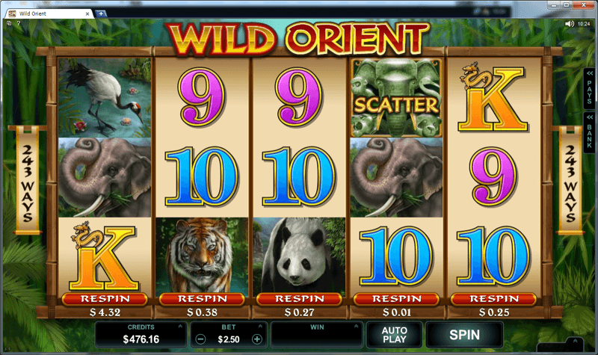Open the help question mark icon
The image size is (598, 355).
click(x=18, y=23)
